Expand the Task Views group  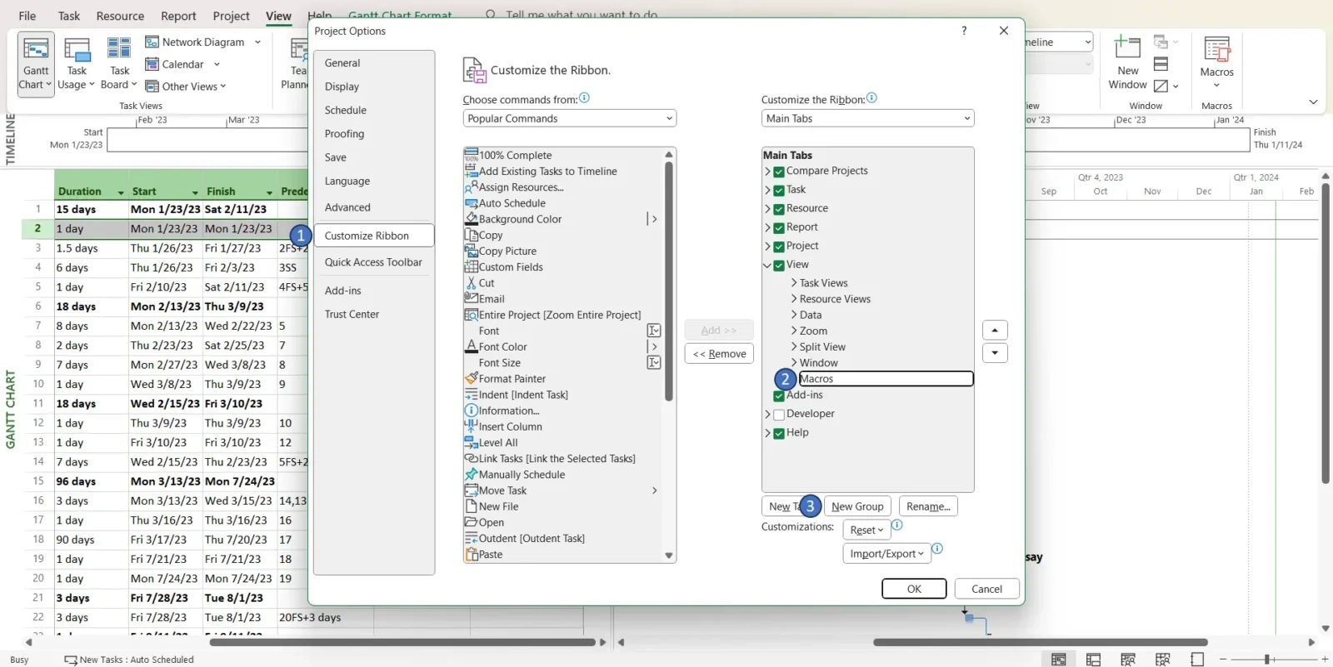(x=794, y=283)
